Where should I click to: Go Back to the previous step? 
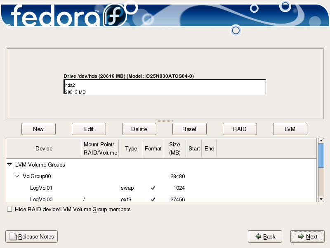tap(265, 236)
